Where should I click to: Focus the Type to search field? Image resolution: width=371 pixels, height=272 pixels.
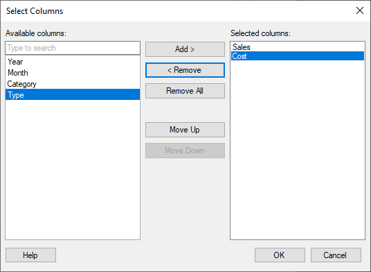click(73, 48)
